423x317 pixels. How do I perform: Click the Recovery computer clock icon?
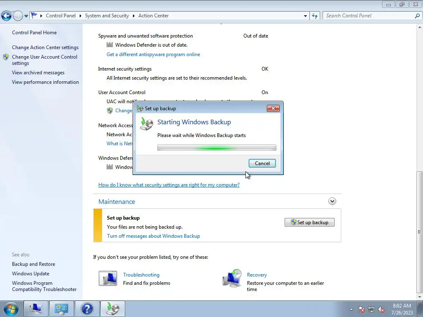(232, 278)
